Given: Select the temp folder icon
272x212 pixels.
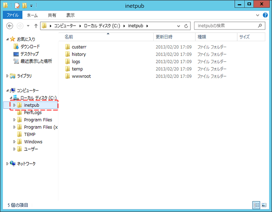Looking at the screenshot, I should pos(68,69).
